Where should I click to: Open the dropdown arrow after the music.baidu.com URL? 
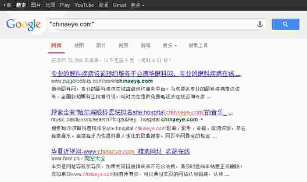pyautogui.click(x=202, y=119)
